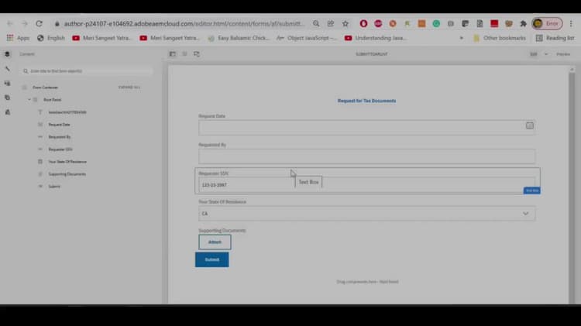Open the red square extension icon

click(x=494, y=24)
